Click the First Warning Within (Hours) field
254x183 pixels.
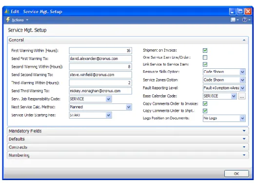pyautogui.click(x=100, y=51)
